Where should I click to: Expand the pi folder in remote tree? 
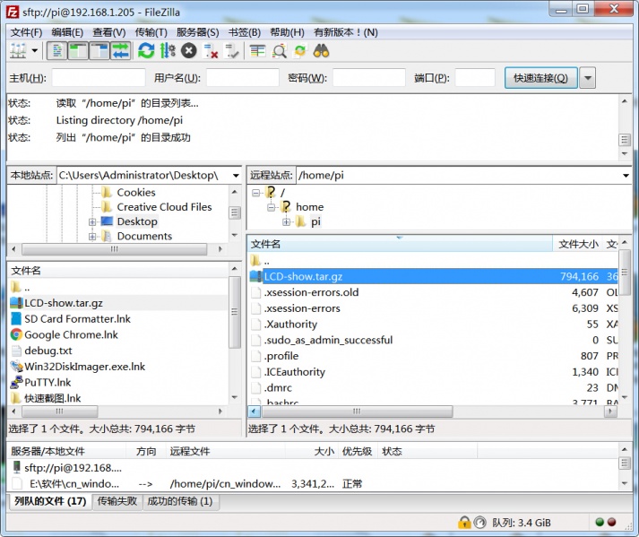click(287, 221)
